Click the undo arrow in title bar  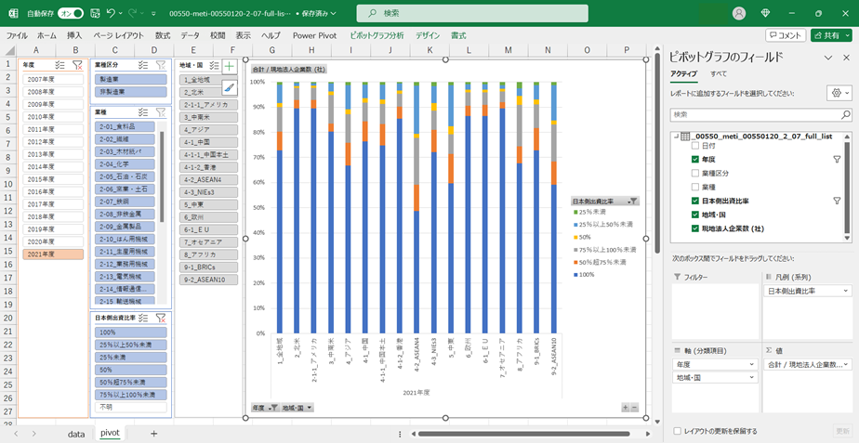click(x=111, y=13)
